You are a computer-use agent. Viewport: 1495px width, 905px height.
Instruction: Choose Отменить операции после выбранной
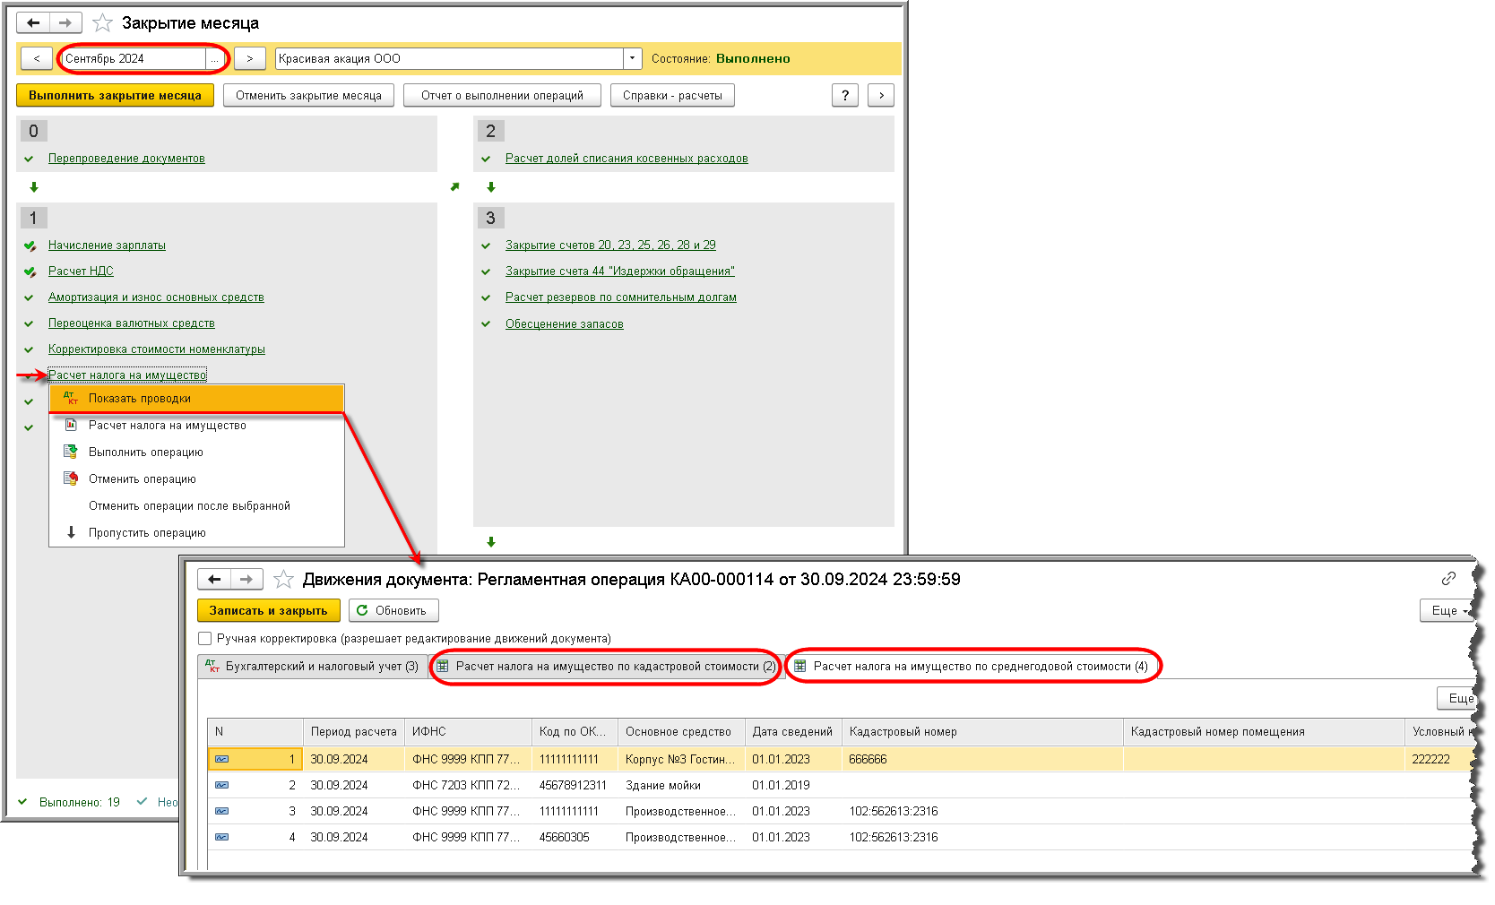click(x=196, y=506)
